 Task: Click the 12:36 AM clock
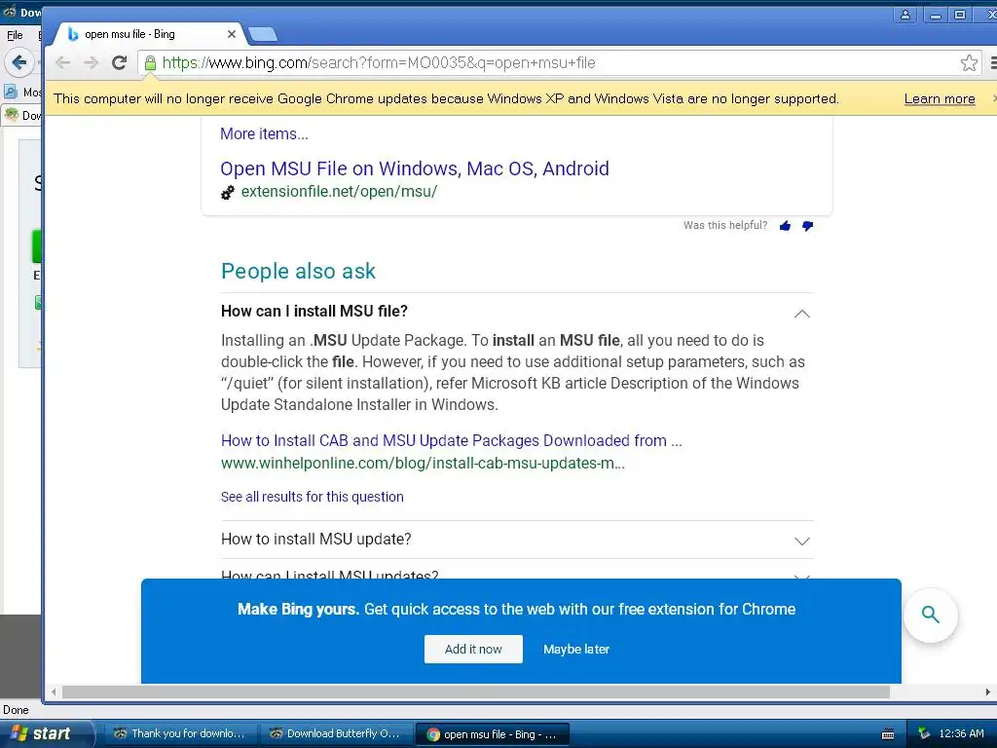[961, 733]
